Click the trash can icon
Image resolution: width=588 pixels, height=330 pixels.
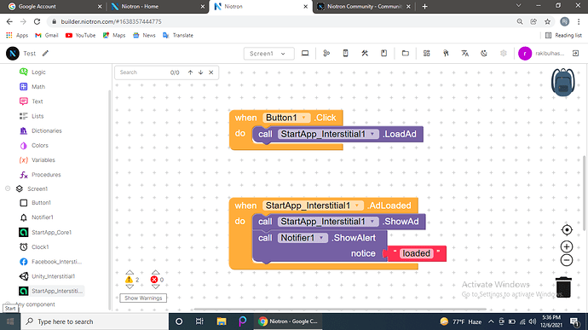tap(563, 287)
